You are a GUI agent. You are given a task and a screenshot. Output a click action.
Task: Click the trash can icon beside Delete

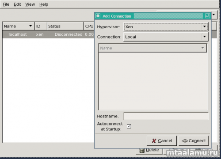(x=142, y=151)
